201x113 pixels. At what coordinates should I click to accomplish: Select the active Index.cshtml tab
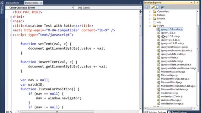click(31, 3)
